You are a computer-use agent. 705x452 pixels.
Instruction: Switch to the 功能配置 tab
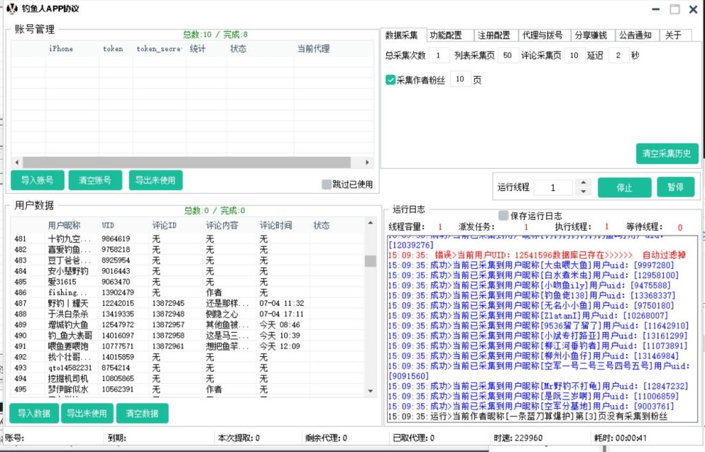(446, 35)
